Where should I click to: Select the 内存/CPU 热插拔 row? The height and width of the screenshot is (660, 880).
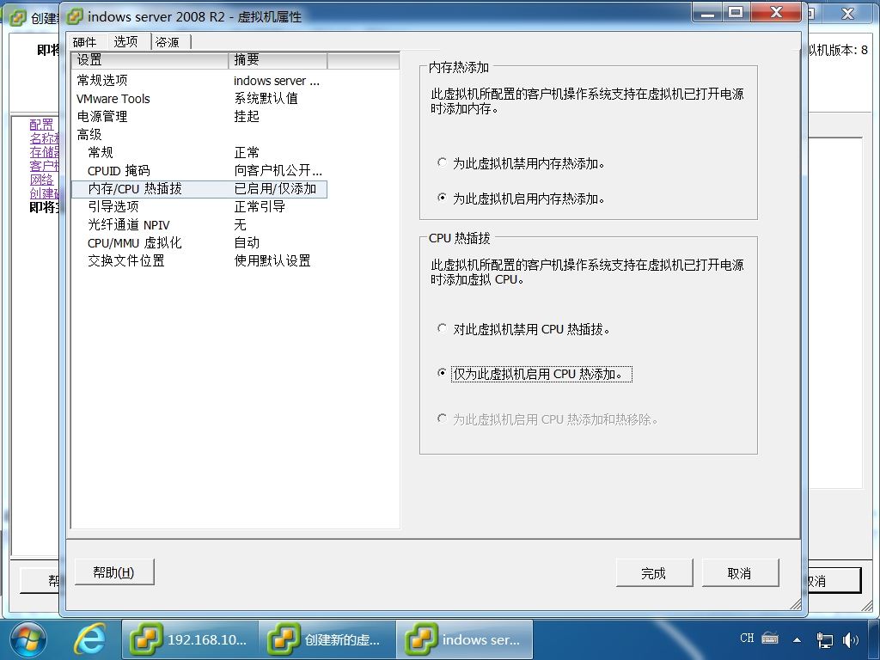[x=199, y=189]
